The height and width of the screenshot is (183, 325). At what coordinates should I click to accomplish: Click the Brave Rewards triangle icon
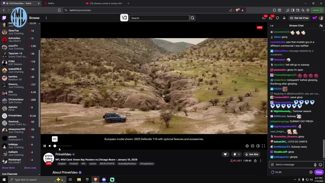242,10
